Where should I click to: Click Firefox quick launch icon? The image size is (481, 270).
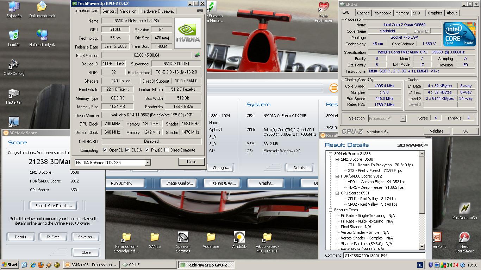point(41,265)
